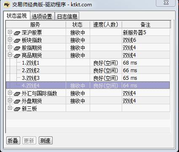Click the 商品期货 service icon
The width and height of the screenshot is (179, 152).
point(17,56)
